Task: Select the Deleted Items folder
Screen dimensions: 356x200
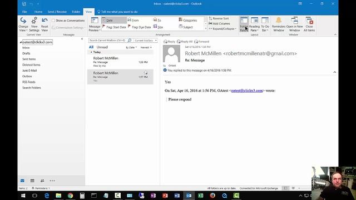Action: [x=31, y=65]
